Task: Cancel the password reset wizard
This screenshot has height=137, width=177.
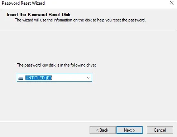Action: point(160,130)
